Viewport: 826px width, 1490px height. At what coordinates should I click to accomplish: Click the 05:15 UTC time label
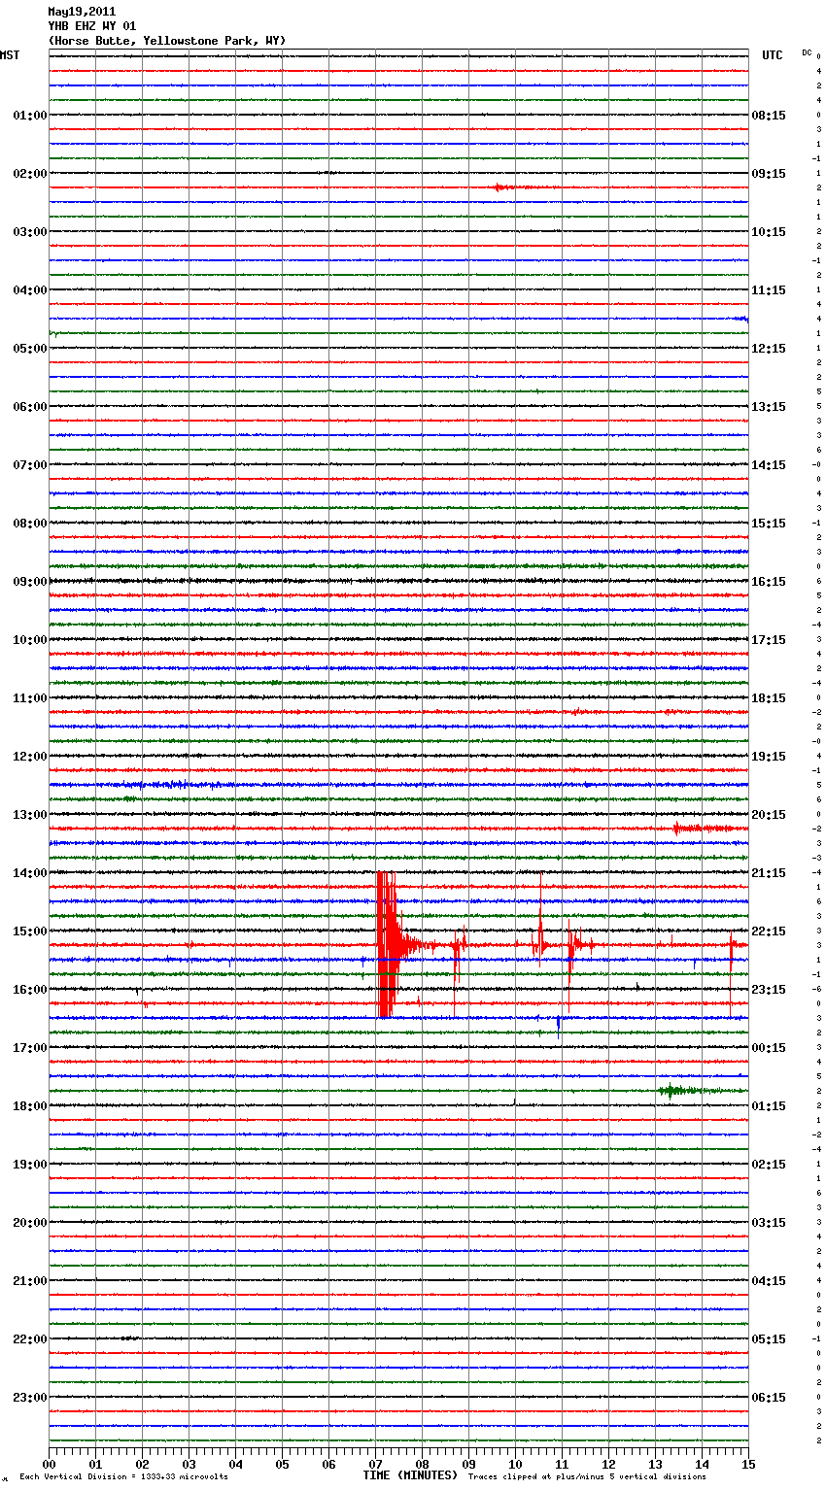[769, 1339]
